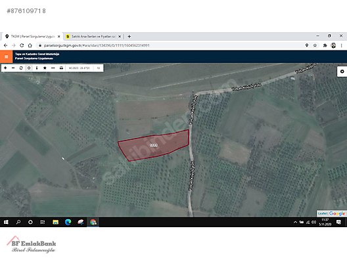
Task: Click the Tapu ve Kadastro Genel Müdürlüğü title
Action: coord(37,54)
